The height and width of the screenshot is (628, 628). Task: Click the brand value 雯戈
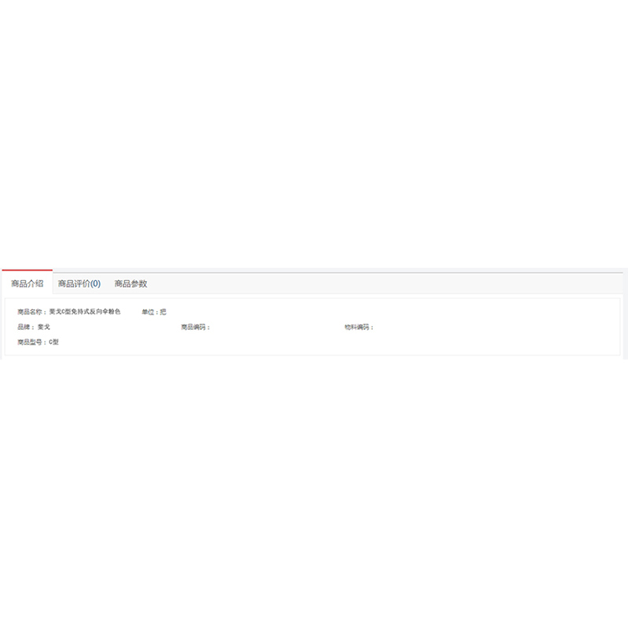click(x=44, y=327)
